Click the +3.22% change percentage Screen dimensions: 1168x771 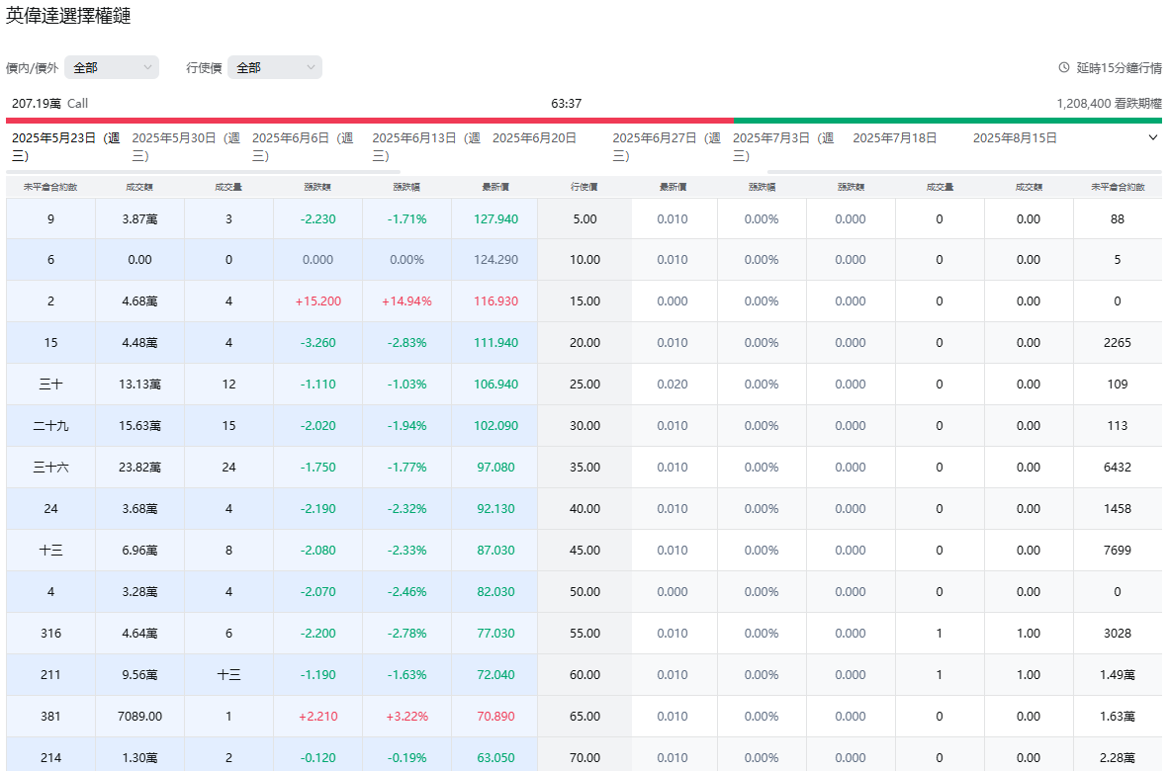click(406, 717)
